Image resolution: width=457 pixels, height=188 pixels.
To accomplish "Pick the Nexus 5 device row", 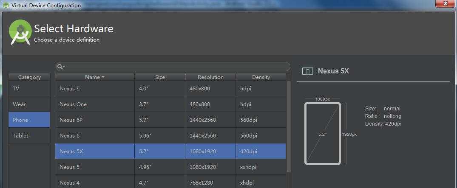I will click(170, 167).
